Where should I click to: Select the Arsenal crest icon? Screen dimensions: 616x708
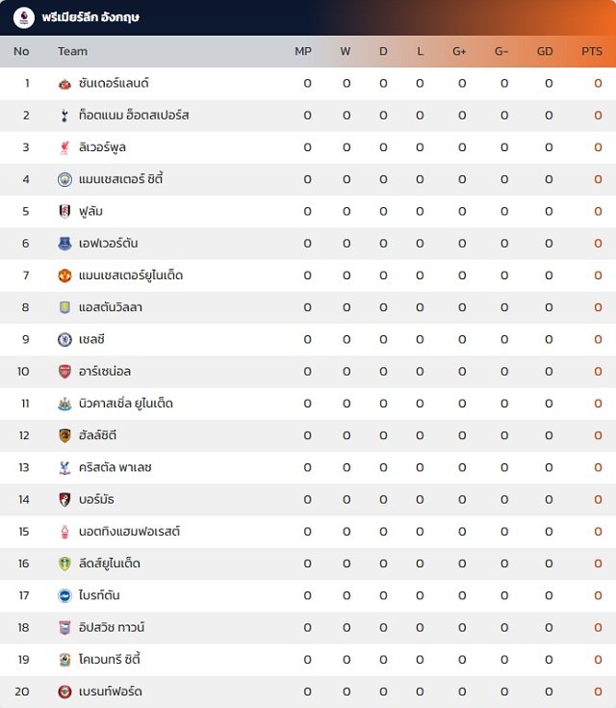[64, 372]
